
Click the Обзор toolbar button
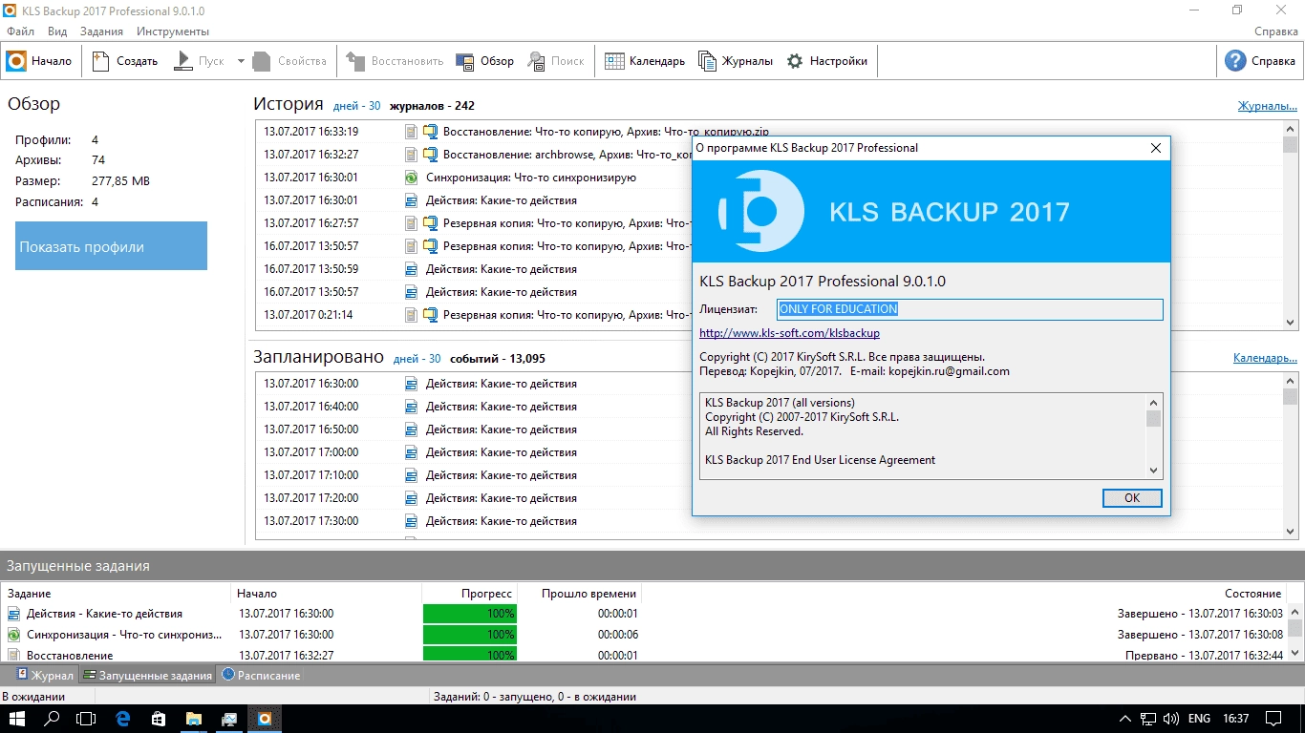[485, 61]
